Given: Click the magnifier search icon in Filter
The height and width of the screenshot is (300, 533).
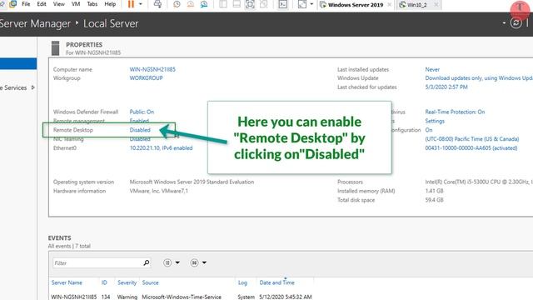Looking at the screenshot, I should 147,262.
